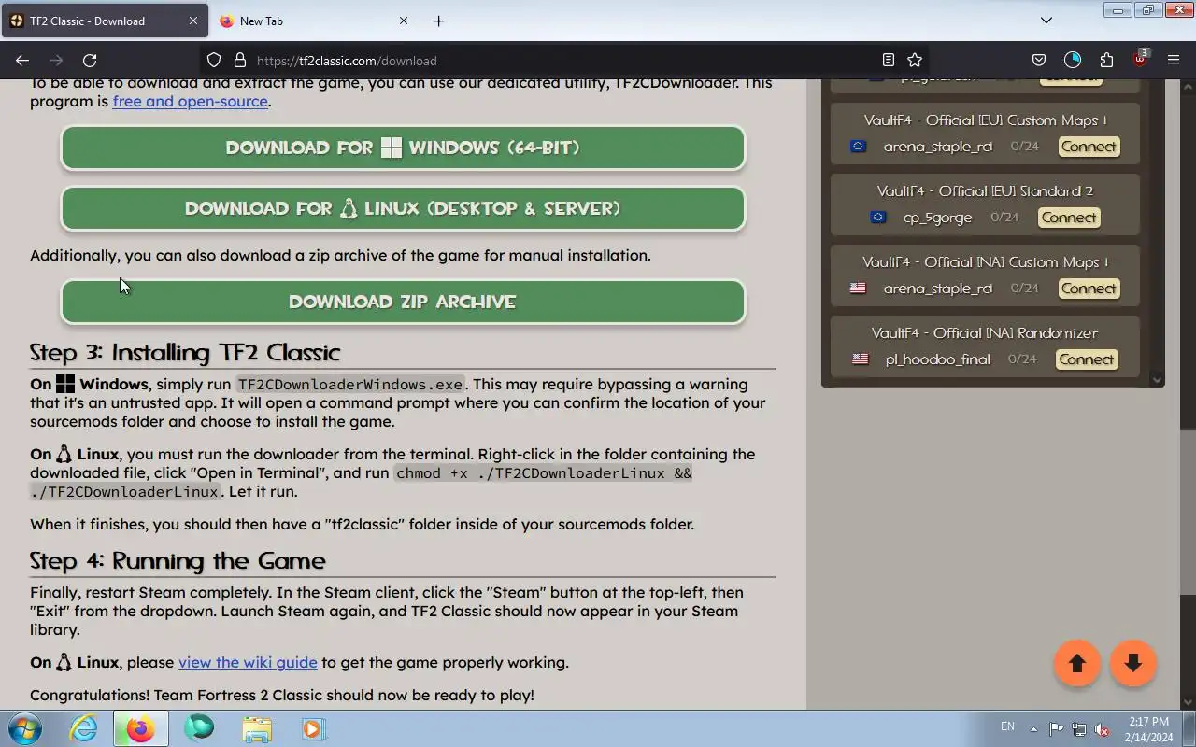The height and width of the screenshot is (747, 1196).
Task: Click VaultF4 - Official [NA] Randomizer title
Action: point(984,333)
